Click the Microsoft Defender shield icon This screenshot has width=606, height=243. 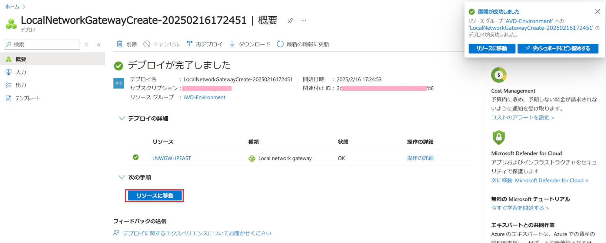(x=499, y=137)
